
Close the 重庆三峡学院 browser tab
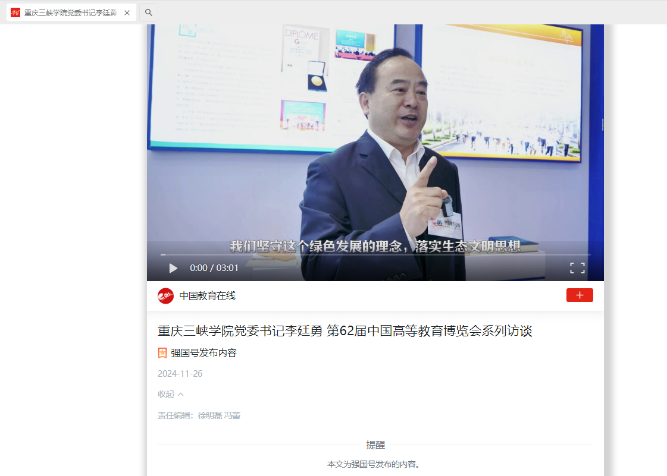(127, 12)
